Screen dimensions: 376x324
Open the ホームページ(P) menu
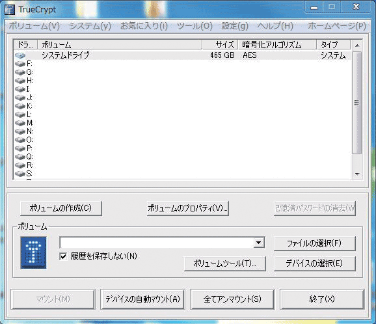(337, 26)
